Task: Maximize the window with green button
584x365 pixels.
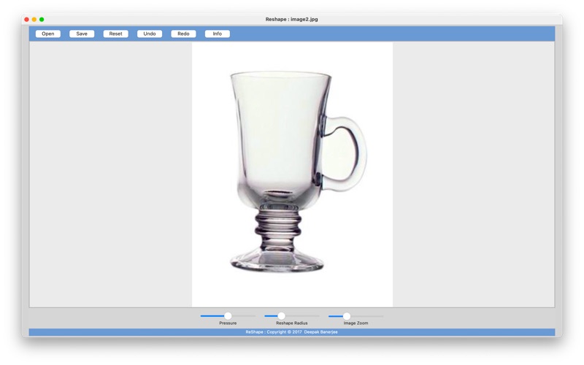Action: point(42,20)
